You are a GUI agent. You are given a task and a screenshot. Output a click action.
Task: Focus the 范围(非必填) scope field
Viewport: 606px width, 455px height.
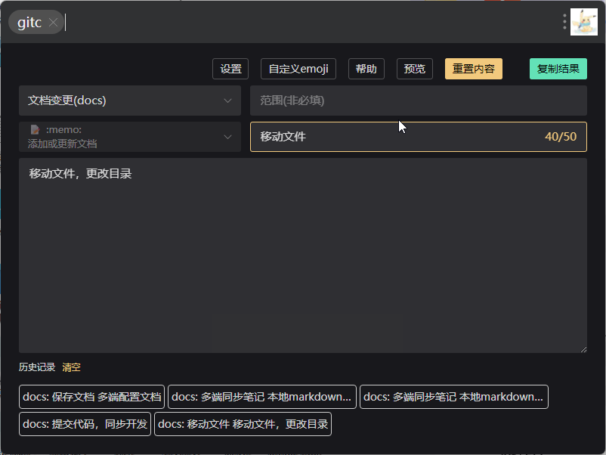[x=419, y=101]
